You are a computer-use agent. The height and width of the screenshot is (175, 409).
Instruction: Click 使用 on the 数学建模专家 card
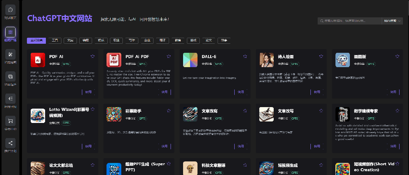[x=393, y=146]
